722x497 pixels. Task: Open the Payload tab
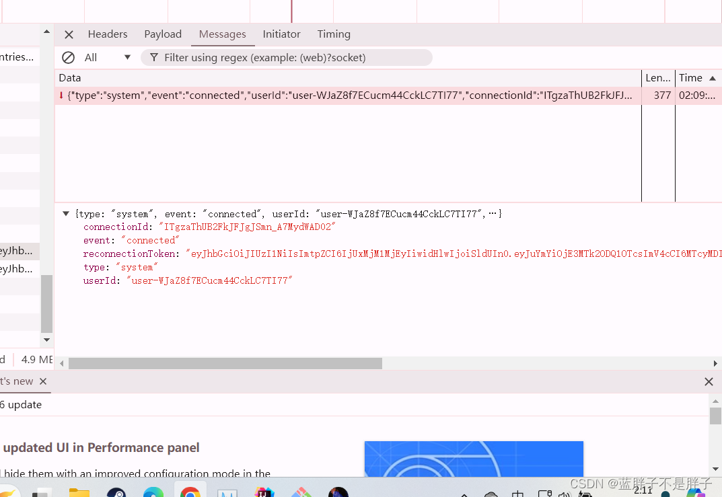point(163,34)
